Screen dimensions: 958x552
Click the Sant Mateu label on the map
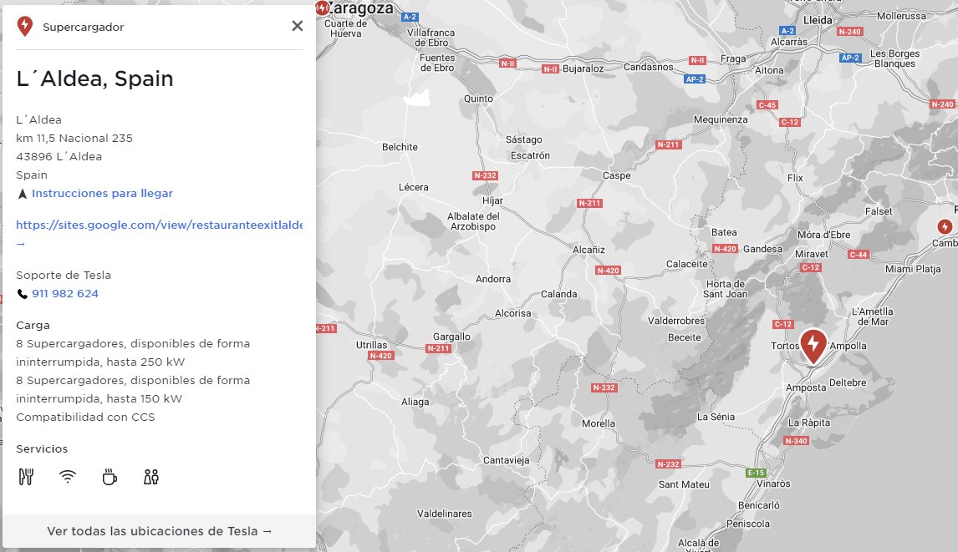(x=684, y=484)
